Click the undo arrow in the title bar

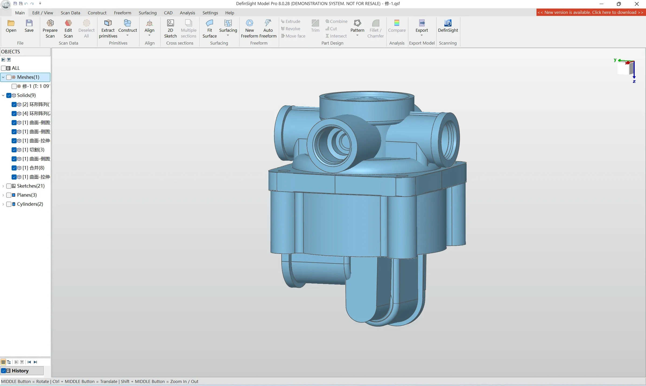click(26, 3)
